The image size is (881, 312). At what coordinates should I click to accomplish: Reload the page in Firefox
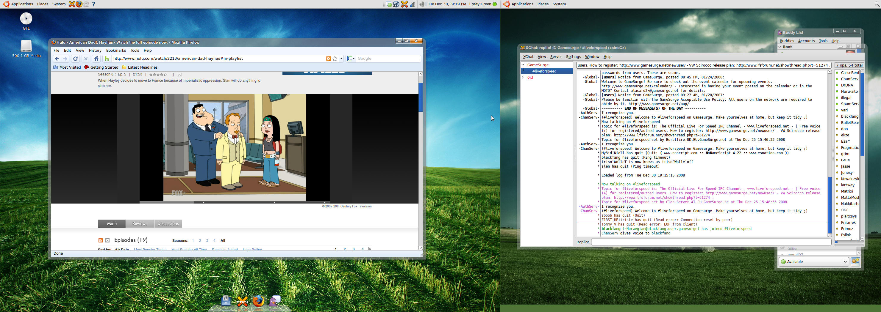[76, 59]
